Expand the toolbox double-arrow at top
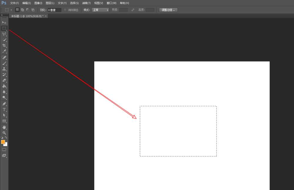294x190 pixels. pyautogui.click(x=2, y=15)
